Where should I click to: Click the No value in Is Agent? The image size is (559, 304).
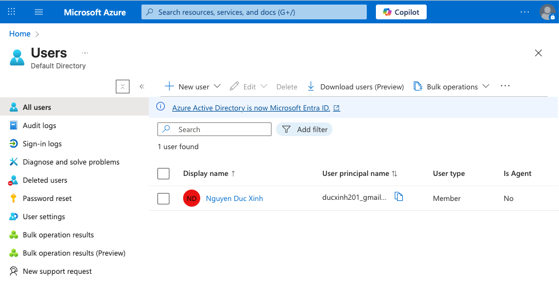point(508,198)
